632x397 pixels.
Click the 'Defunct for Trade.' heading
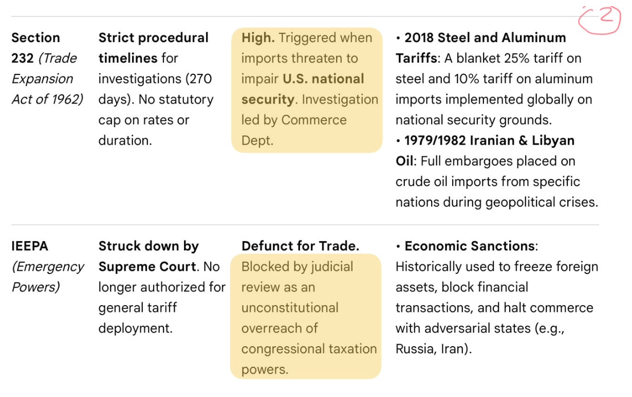coord(301,246)
